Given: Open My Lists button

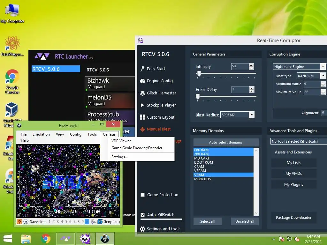Looking at the screenshot, I should [294, 163].
